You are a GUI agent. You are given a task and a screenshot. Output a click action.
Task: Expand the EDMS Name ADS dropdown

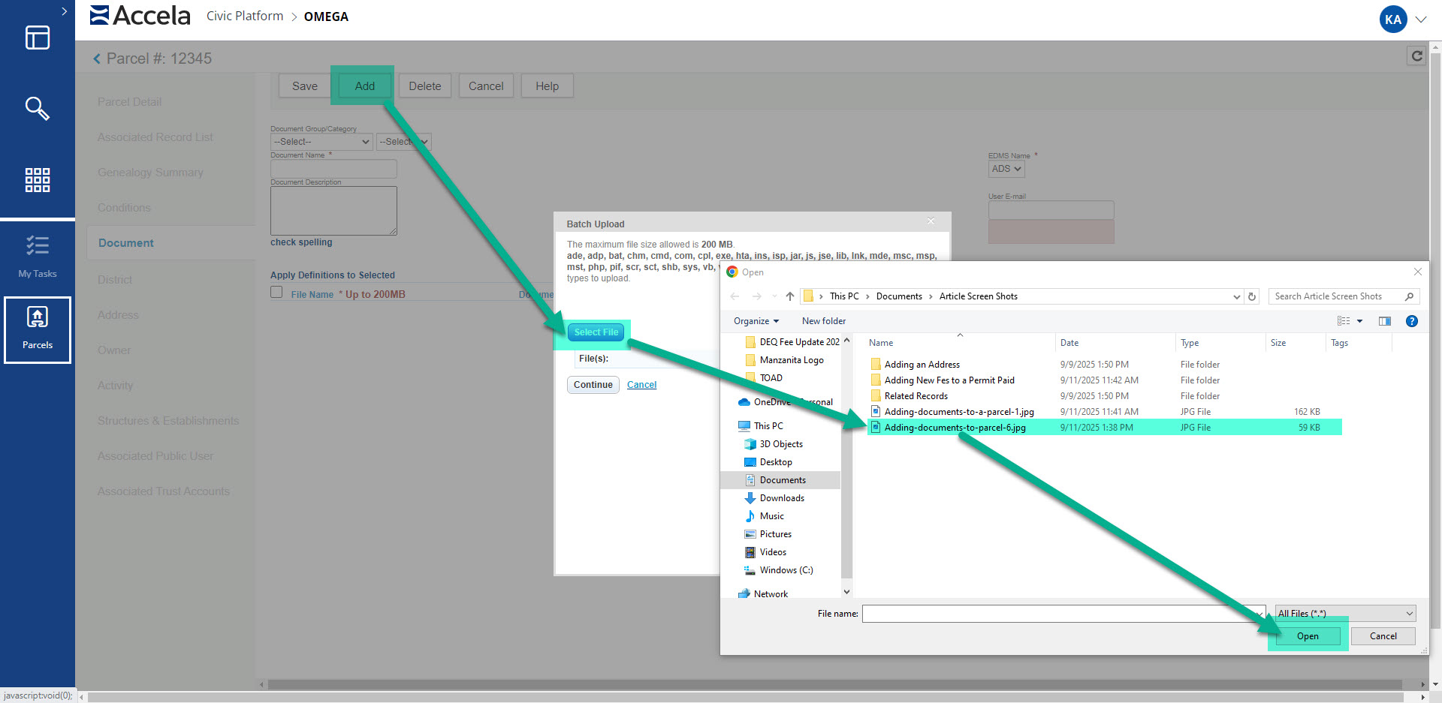pos(1006,169)
